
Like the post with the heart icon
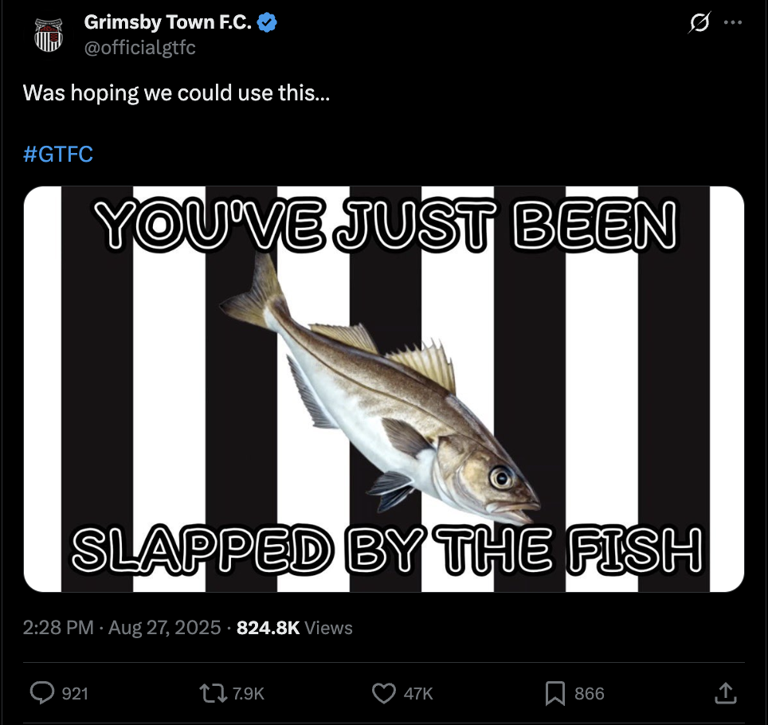point(384,693)
